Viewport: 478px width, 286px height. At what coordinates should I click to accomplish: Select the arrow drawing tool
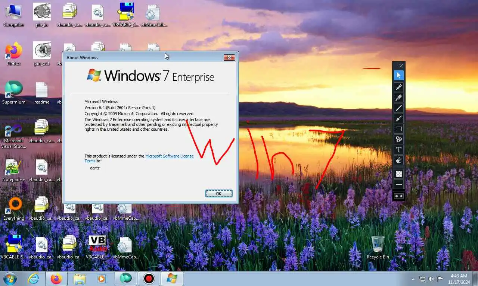398,118
